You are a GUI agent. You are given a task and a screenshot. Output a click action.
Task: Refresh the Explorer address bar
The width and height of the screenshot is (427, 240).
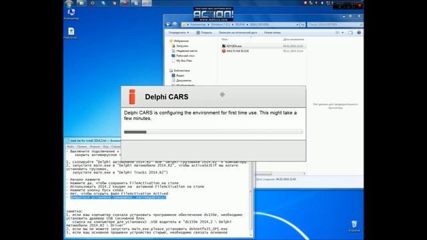pyautogui.click(x=302, y=25)
